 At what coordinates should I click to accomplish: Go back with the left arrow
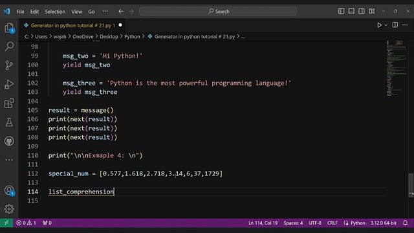click(x=121, y=12)
